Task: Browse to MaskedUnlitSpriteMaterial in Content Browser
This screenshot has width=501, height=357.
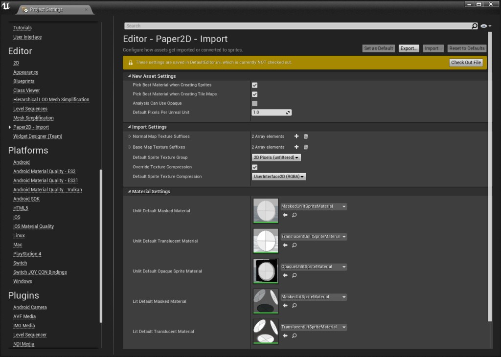Action: 294,215
